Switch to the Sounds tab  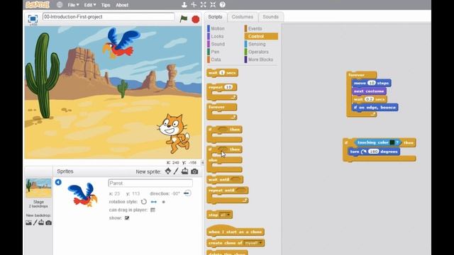270,17
